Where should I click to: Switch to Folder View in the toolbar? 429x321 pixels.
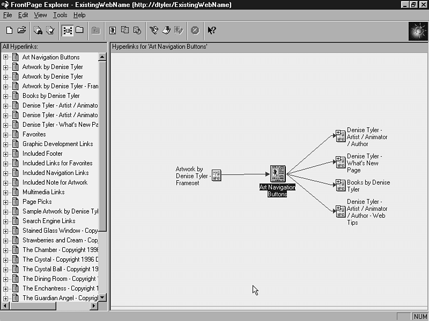[79, 30]
